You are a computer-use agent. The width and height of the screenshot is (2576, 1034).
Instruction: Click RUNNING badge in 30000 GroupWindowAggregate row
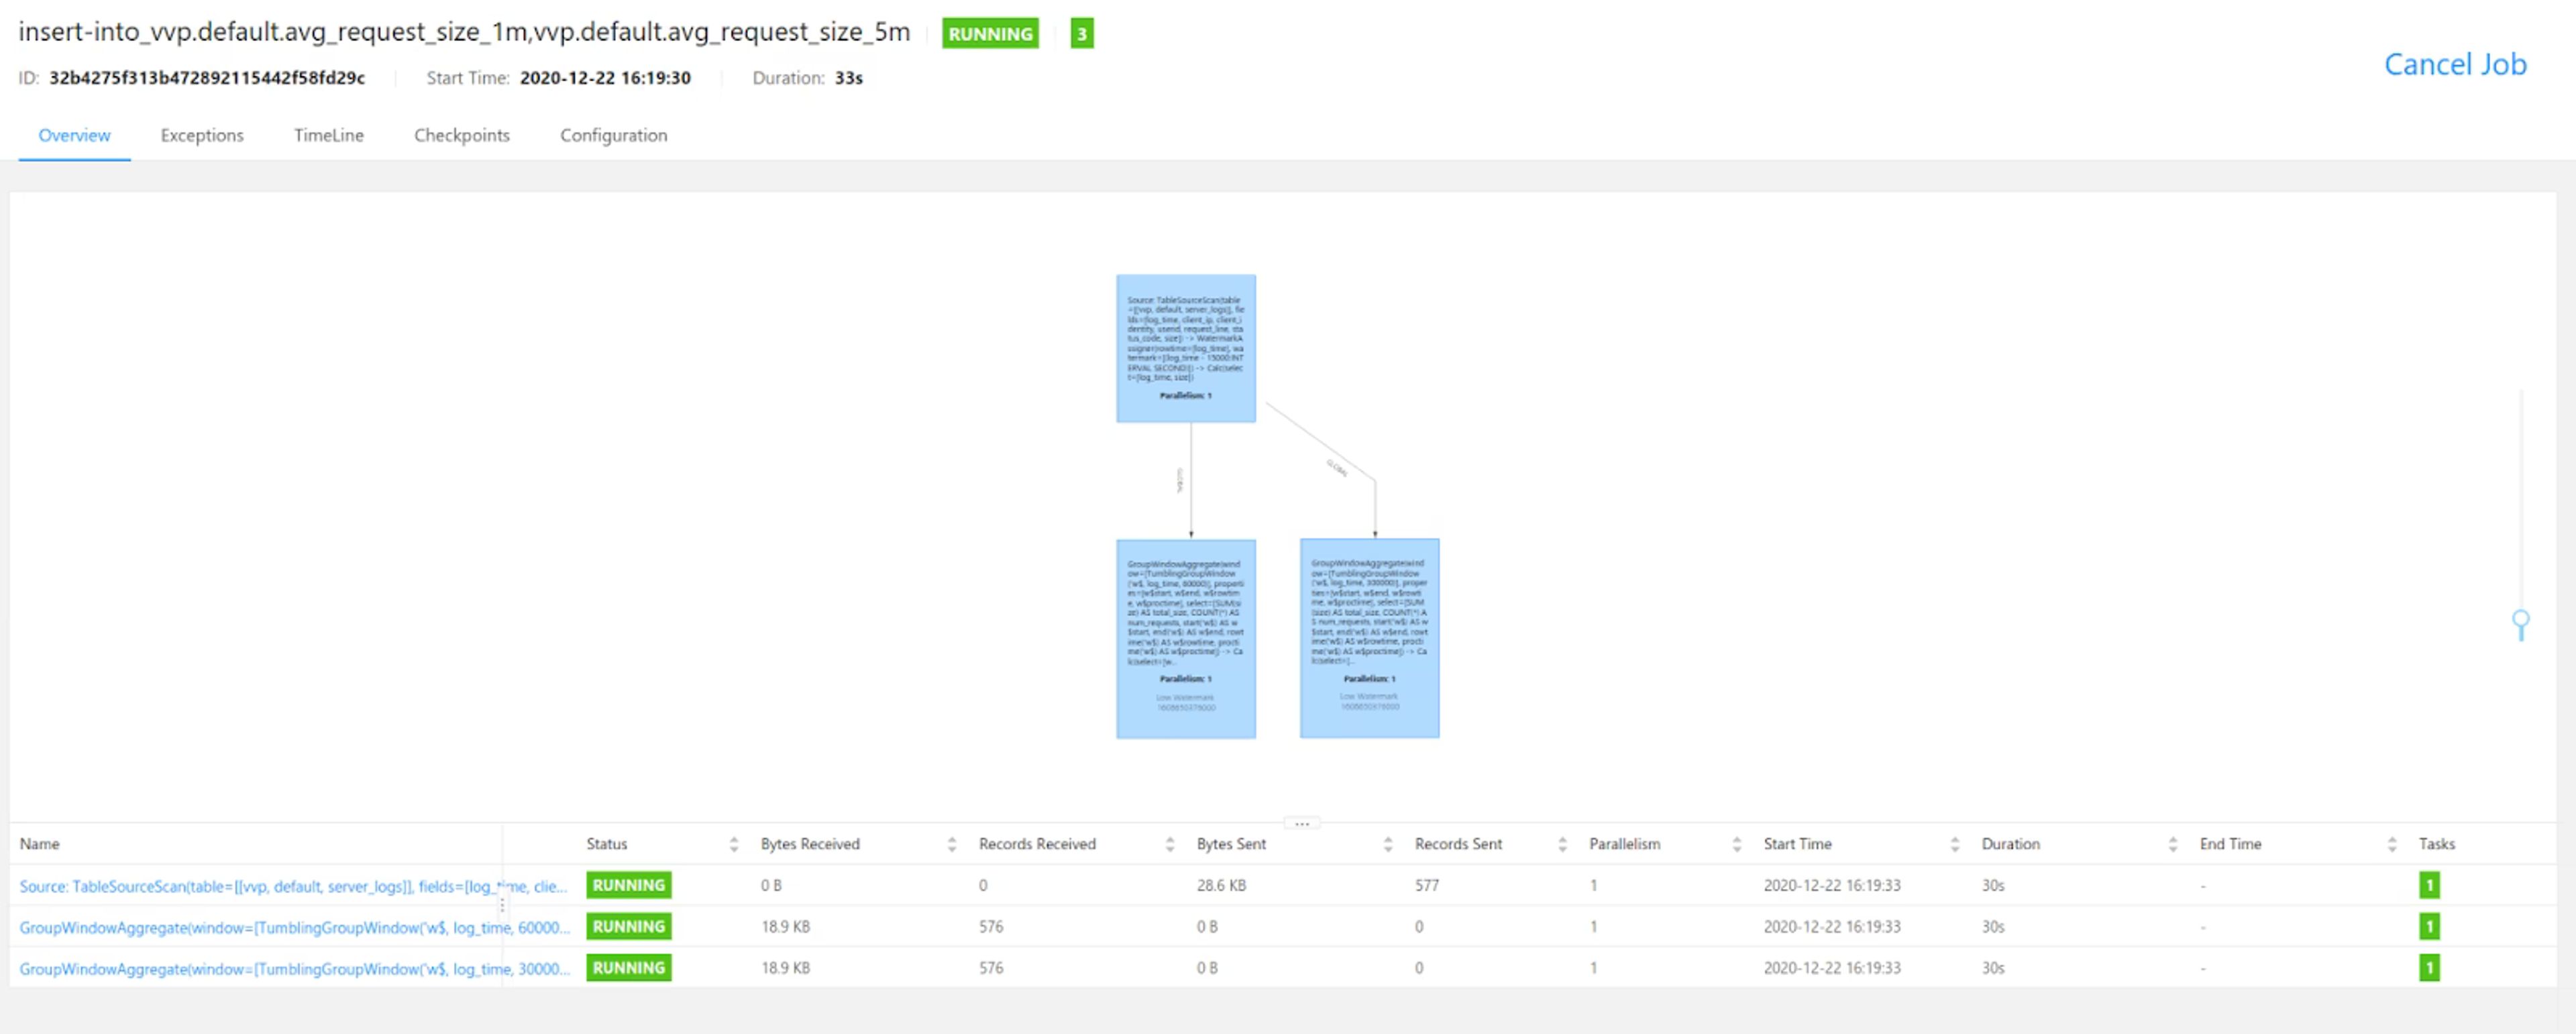[x=629, y=967]
